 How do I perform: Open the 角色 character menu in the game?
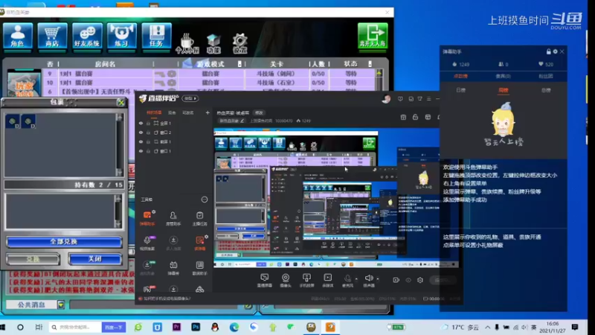pos(17,36)
